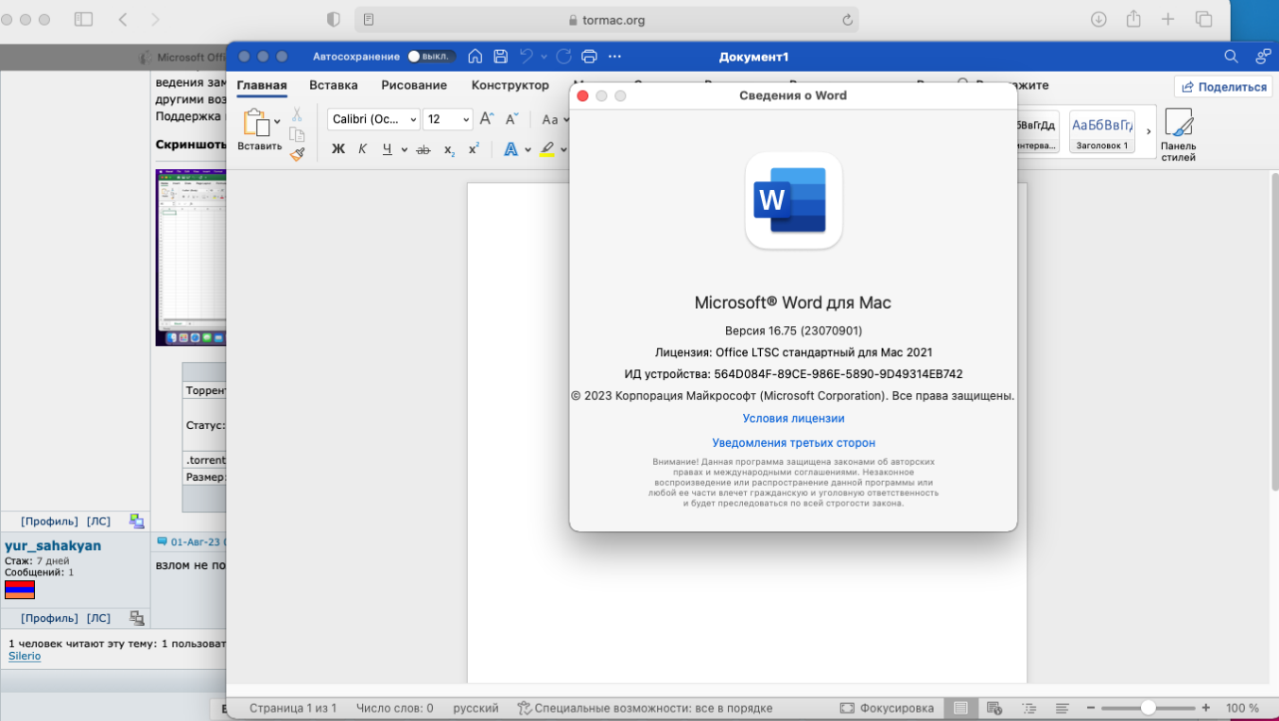This screenshot has height=721, width=1279.
Task: Toggle the Автосохранение switch
Action: pos(431,57)
